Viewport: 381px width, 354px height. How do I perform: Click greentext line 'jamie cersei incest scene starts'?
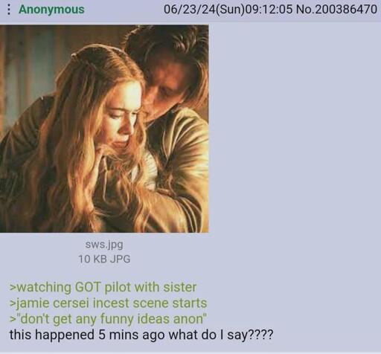coord(108,303)
